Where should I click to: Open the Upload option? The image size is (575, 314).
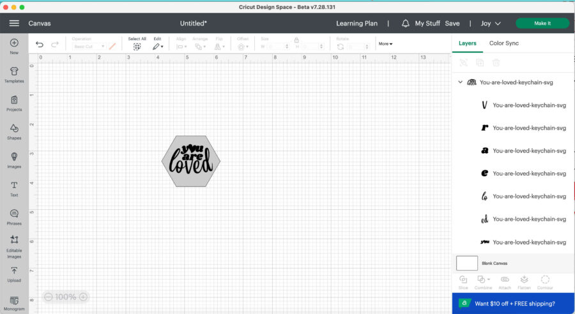coord(14,273)
